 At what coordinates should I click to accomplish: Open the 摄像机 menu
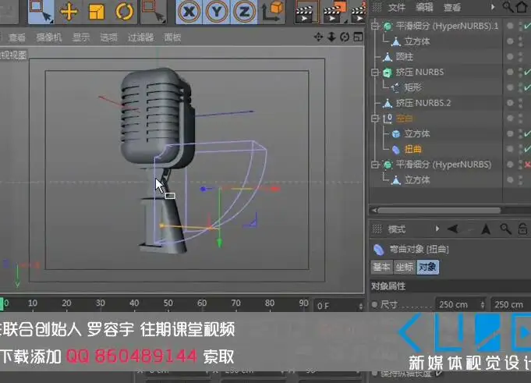[x=49, y=37]
